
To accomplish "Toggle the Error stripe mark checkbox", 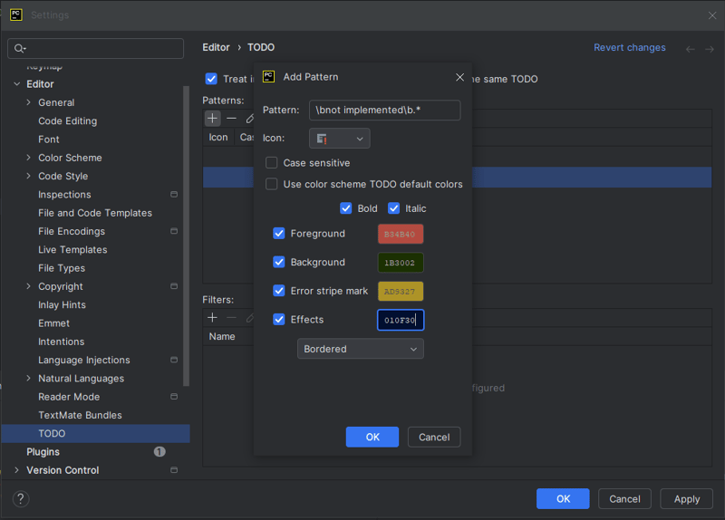I will tap(279, 291).
